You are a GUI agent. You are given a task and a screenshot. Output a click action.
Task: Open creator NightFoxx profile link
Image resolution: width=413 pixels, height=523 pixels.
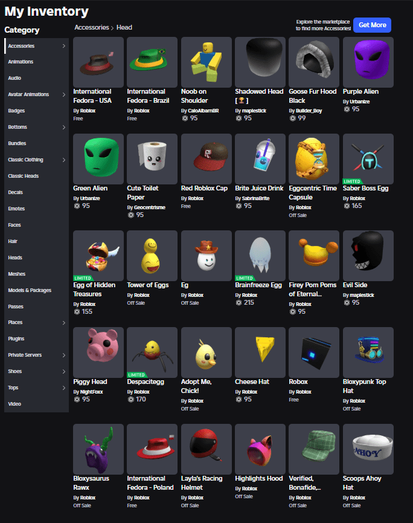click(x=91, y=392)
